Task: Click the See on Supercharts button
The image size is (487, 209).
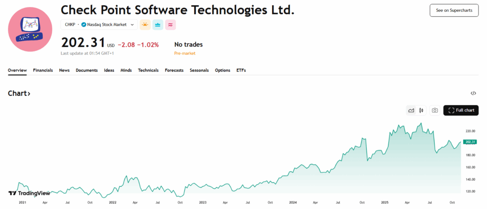Action: click(x=454, y=10)
